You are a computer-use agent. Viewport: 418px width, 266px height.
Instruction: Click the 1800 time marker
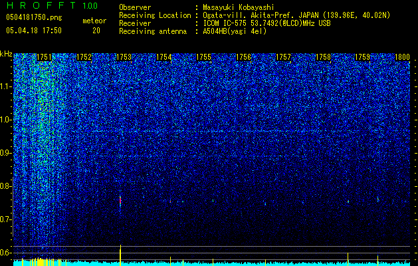pyautogui.click(x=402, y=57)
